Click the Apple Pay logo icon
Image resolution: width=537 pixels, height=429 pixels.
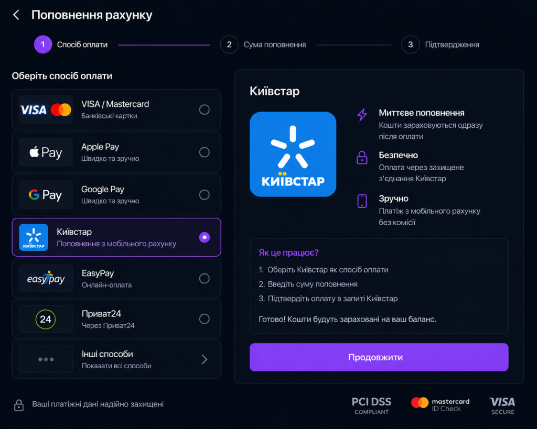pos(46,152)
